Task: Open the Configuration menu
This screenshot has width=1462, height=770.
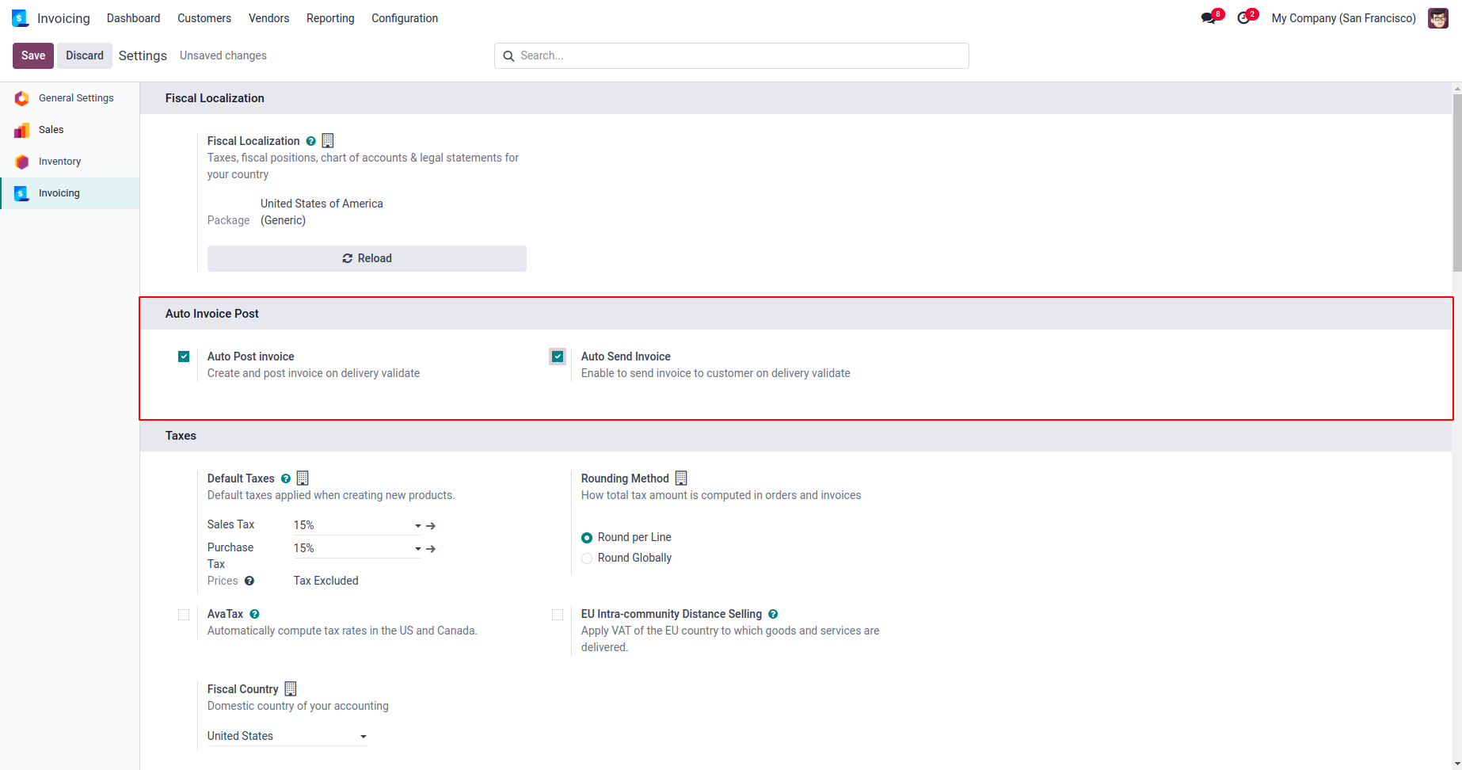Action: click(x=405, y=18)
